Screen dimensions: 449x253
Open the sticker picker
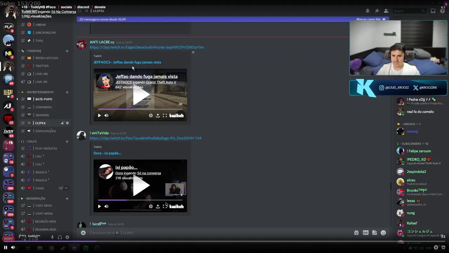[374, 233]
